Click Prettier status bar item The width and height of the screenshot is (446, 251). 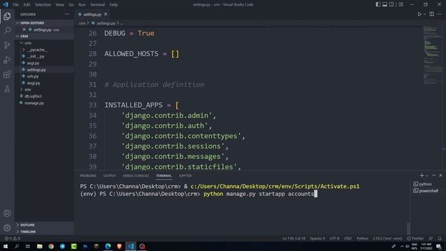415,238
